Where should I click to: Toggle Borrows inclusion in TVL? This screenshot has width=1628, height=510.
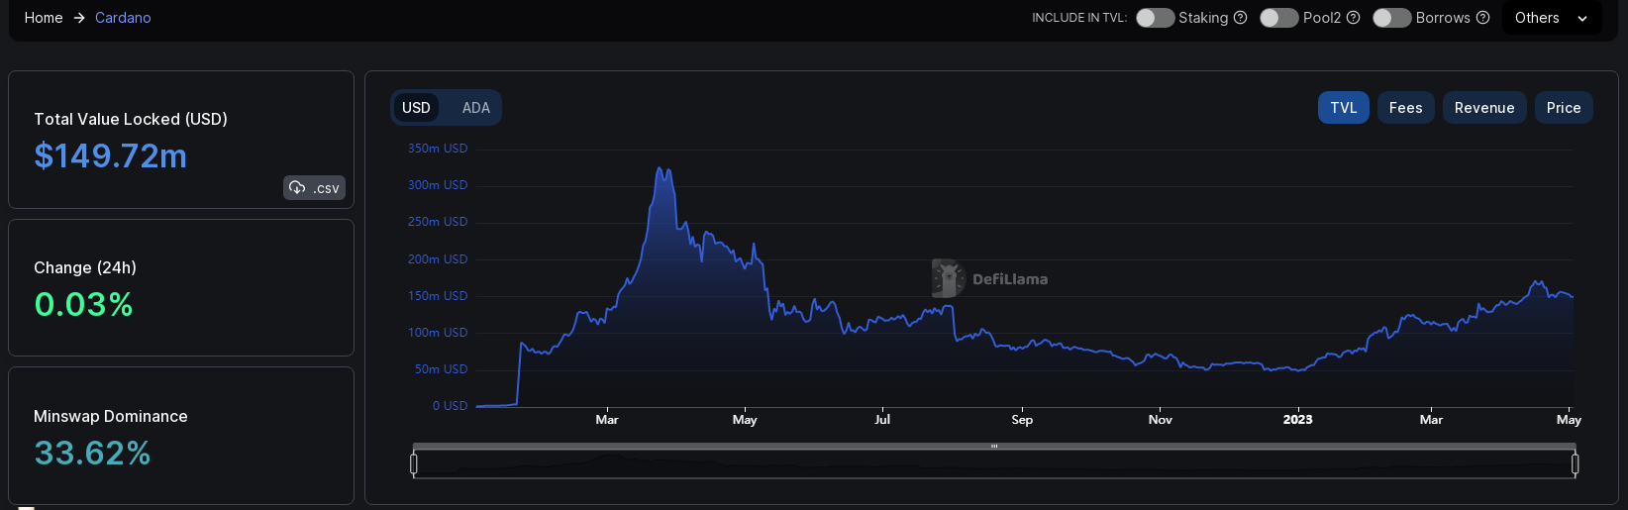pos(1391,18)
